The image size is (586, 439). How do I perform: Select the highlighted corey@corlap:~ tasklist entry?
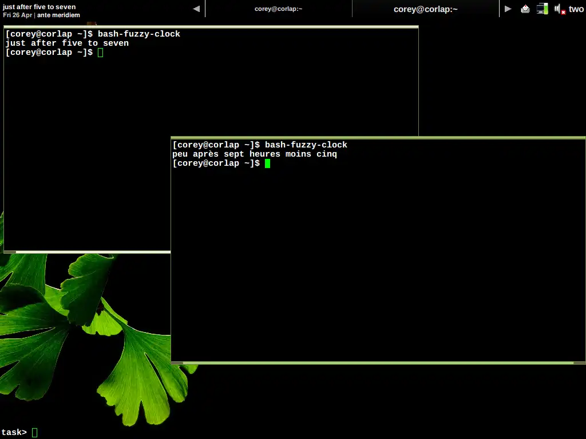click(425, 9)
